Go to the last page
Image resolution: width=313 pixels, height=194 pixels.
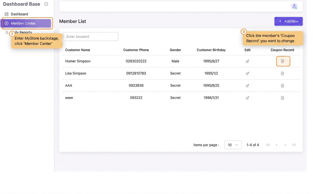(294, 145)
